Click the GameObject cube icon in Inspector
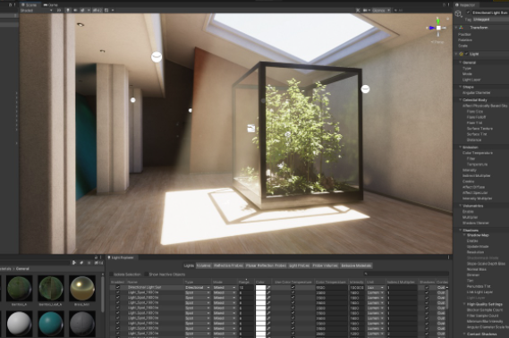Viewport: 509px width, 338px height. tap(458, 13)
